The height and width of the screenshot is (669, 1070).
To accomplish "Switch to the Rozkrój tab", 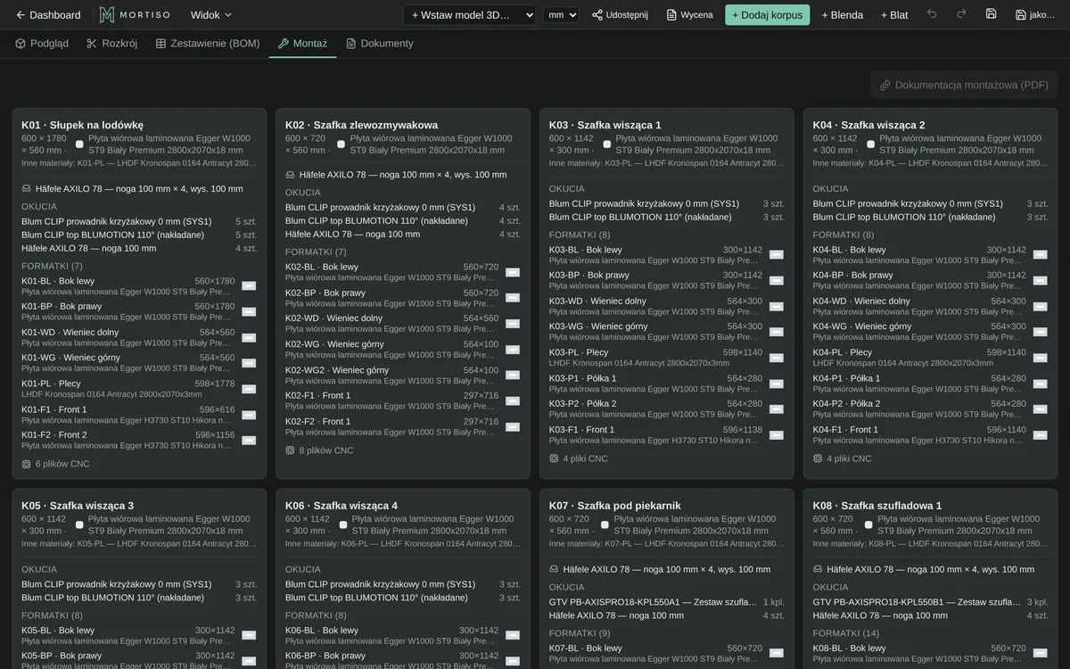I will (111, 43).
